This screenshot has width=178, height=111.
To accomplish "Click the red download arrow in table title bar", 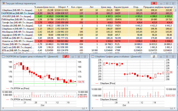I will point(154,2).
